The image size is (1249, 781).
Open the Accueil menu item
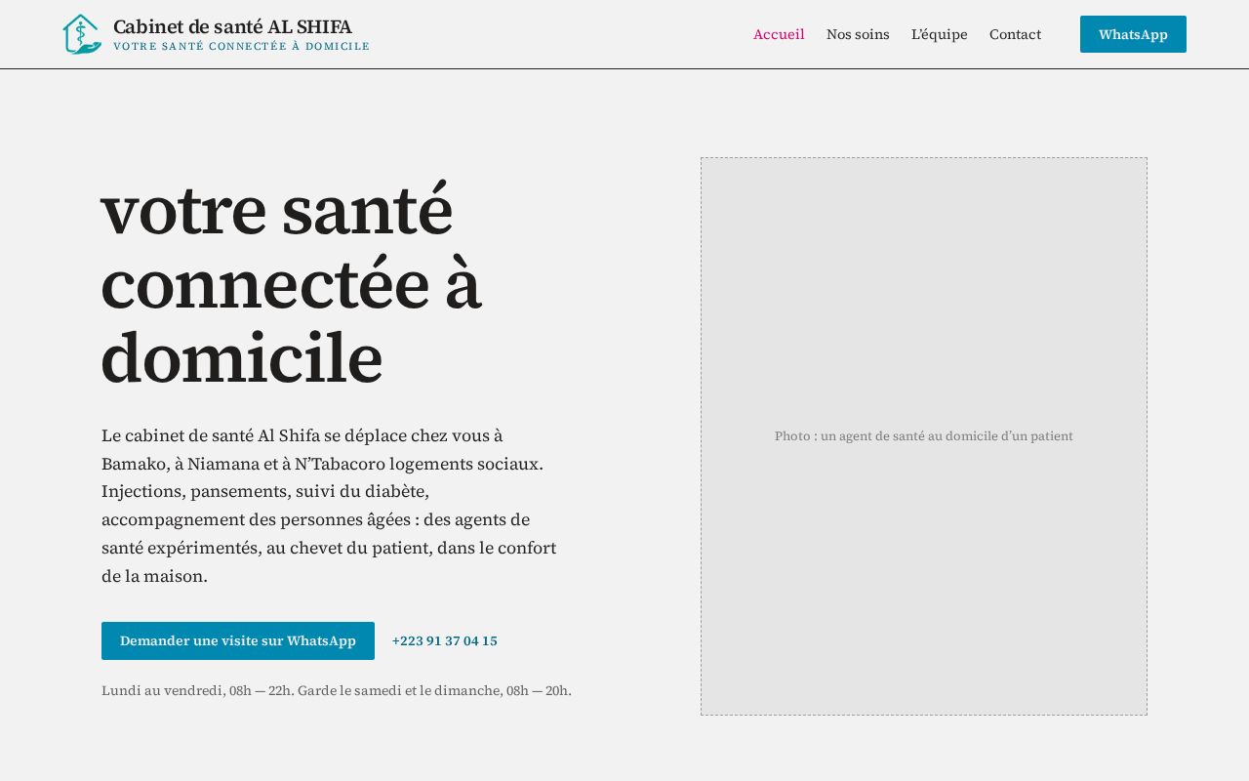(779, 34)
